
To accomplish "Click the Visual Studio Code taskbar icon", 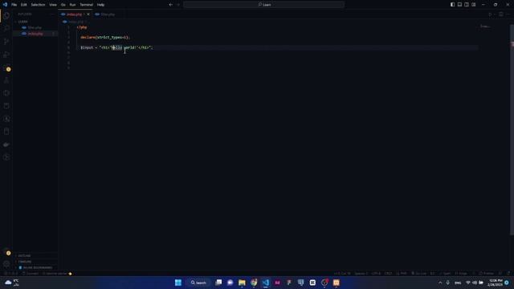I will [x=266, y=283].
